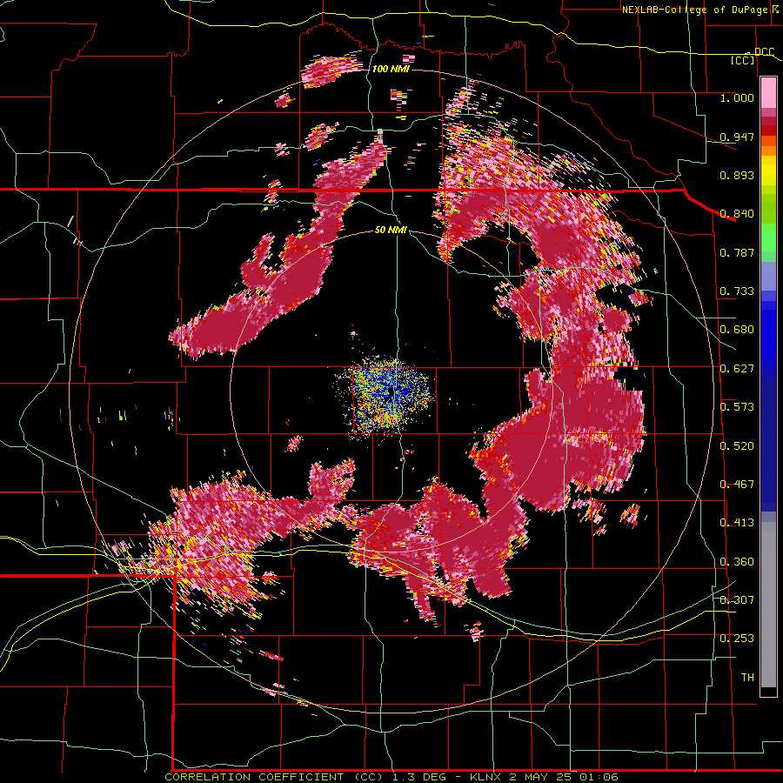Click the 0.733 color scale value
Screen dimensions: 783x783
[x=737, y=291]
